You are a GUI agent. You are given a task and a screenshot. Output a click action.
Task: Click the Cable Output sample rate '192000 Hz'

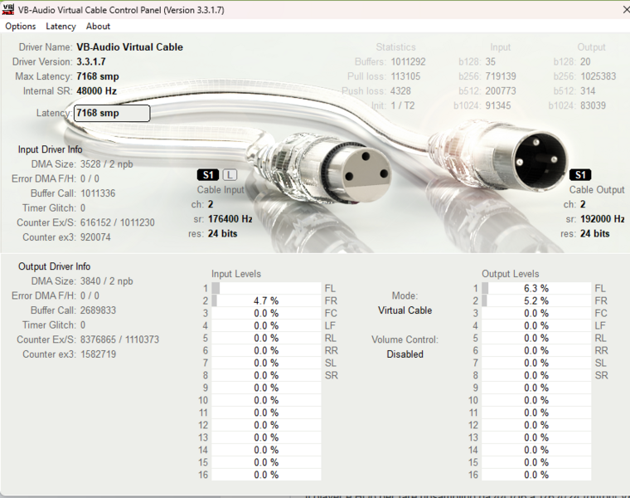[x=603, y=219]
